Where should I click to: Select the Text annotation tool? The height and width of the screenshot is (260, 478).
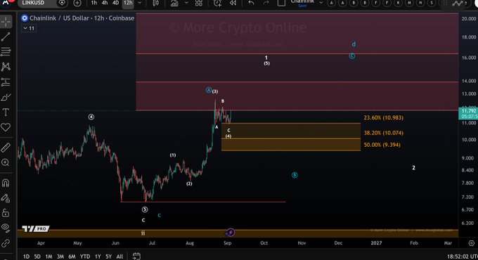point(6,112)
